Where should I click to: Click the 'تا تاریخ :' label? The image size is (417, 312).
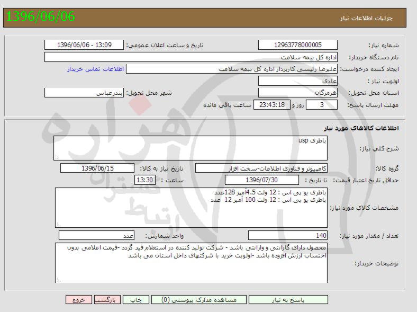316,181
